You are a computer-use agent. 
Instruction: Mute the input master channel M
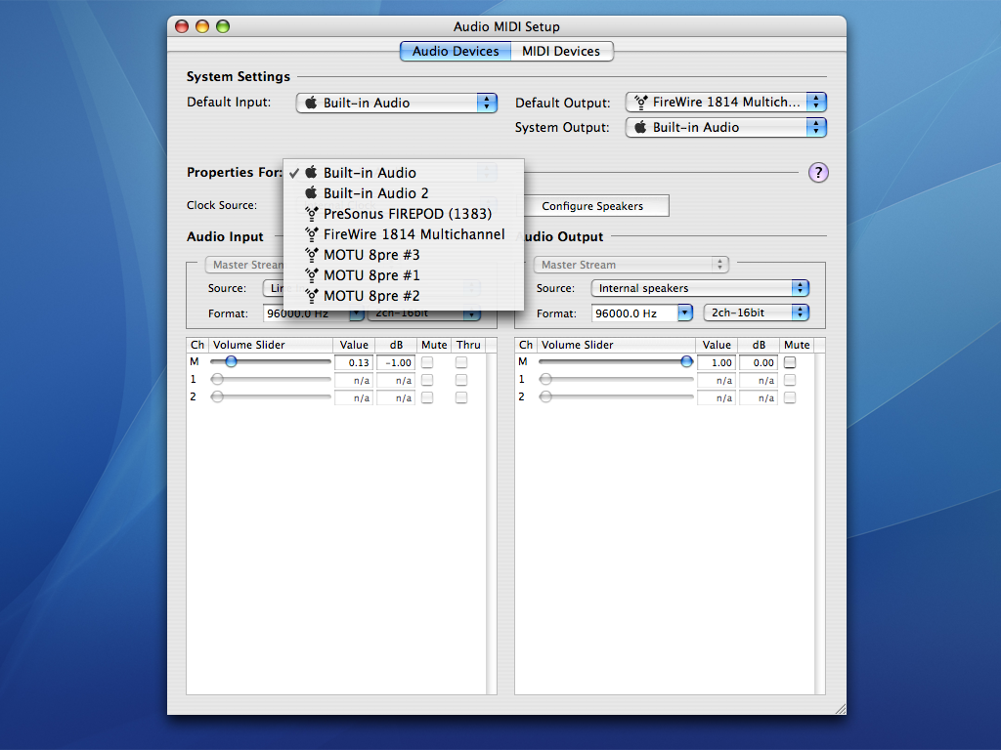[427, 362]
